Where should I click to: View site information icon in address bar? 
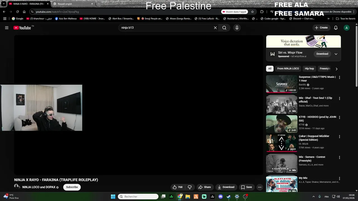[x=32, y=12]
